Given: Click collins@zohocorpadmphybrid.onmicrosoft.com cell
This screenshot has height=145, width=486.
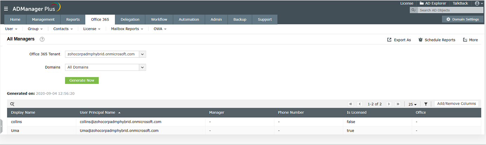Looking at the screenshot, I should (x=141, y=122).
